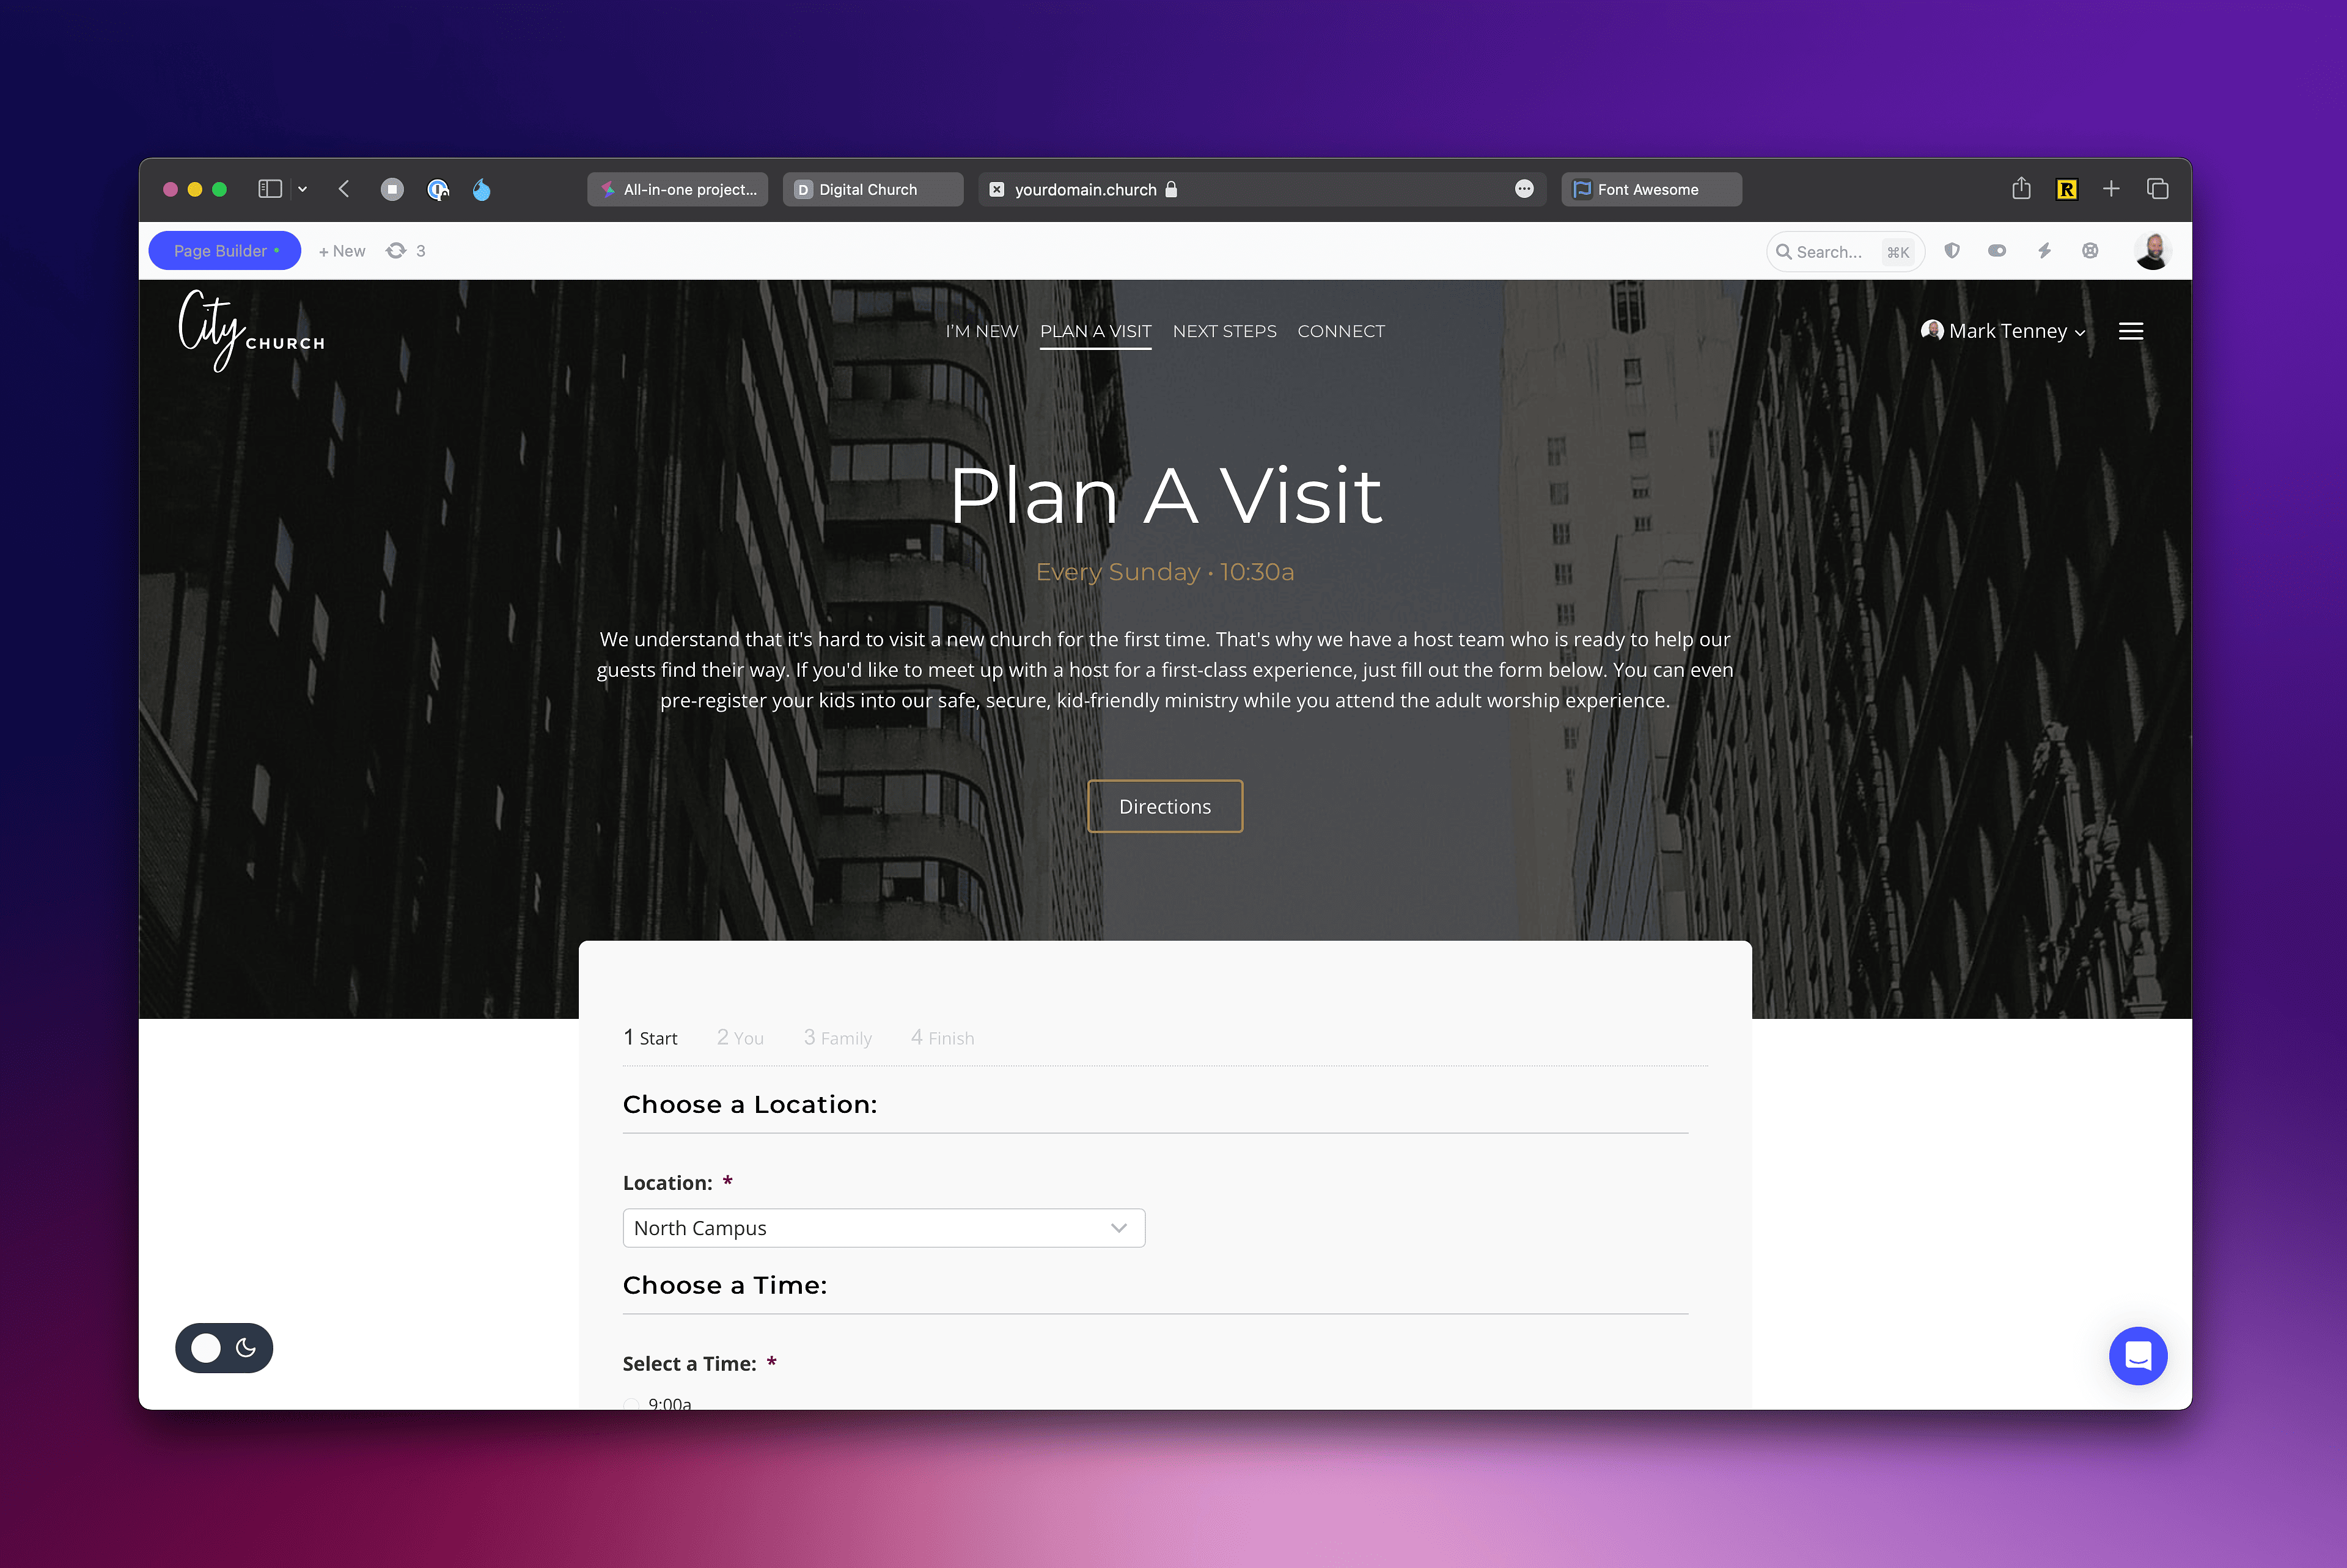
Task: Open the CONNECT navigation menu item
Action: [x=1340, y=330]
